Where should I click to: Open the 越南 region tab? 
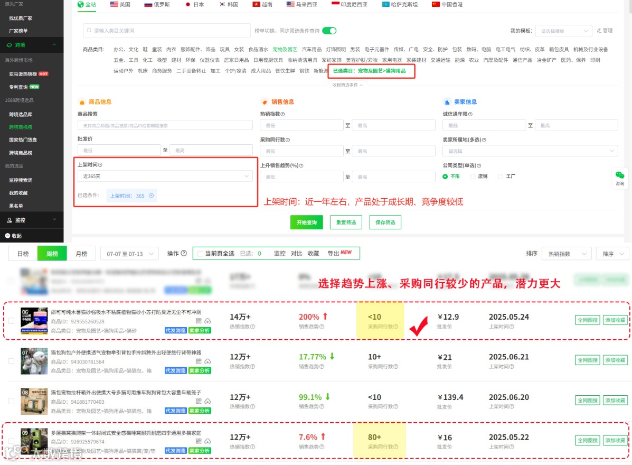(262, 4)
